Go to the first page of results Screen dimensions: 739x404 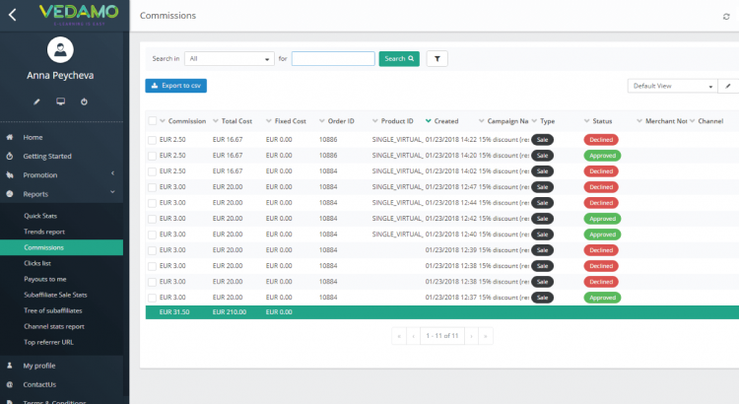coord(399,336)
